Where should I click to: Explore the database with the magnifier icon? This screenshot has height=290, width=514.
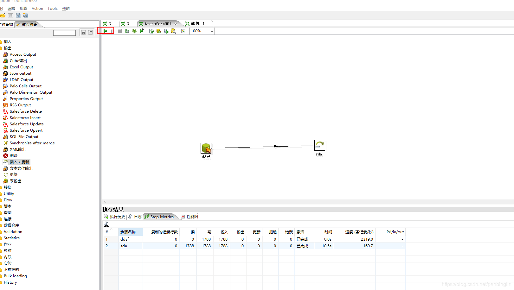(x=173, y=31)
